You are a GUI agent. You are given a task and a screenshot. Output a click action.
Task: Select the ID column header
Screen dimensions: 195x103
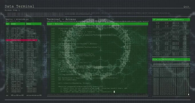coord(7,24)
